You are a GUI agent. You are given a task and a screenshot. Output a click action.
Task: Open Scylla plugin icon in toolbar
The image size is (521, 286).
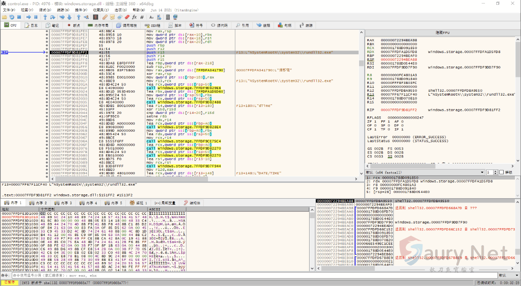pos(96,17)
